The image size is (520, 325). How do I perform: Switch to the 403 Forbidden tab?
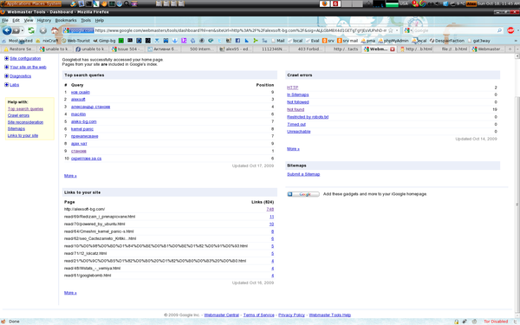(308, 49)
